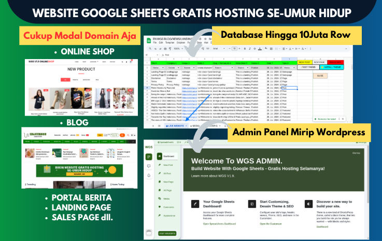Click the Privacy Policy row title cell
Image resolution: width=382 pixels, height=241 pixels.
coord(159,84)
